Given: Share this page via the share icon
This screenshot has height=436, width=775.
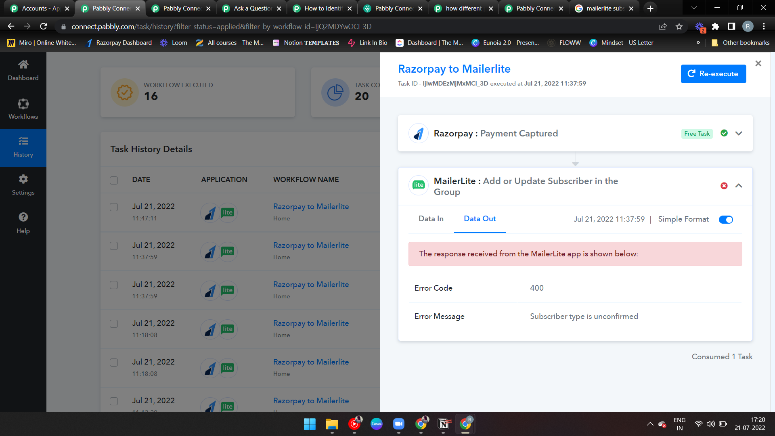Looking at the screenshot, I should point(663,26).
